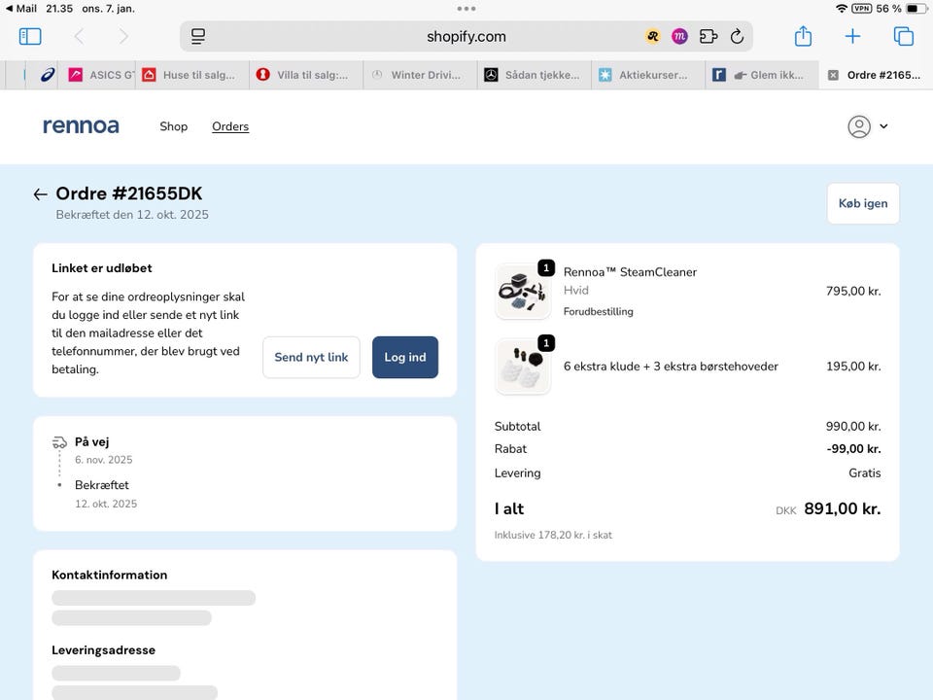Open the user account avatar icon
The height and width of the screenshot is (700, 933).
tap(858, 126)
